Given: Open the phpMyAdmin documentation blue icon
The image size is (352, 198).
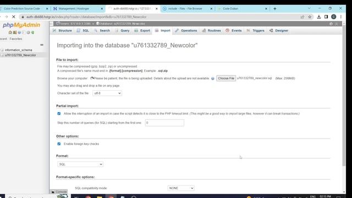Looking at the screenshot, I should (19, 32).
